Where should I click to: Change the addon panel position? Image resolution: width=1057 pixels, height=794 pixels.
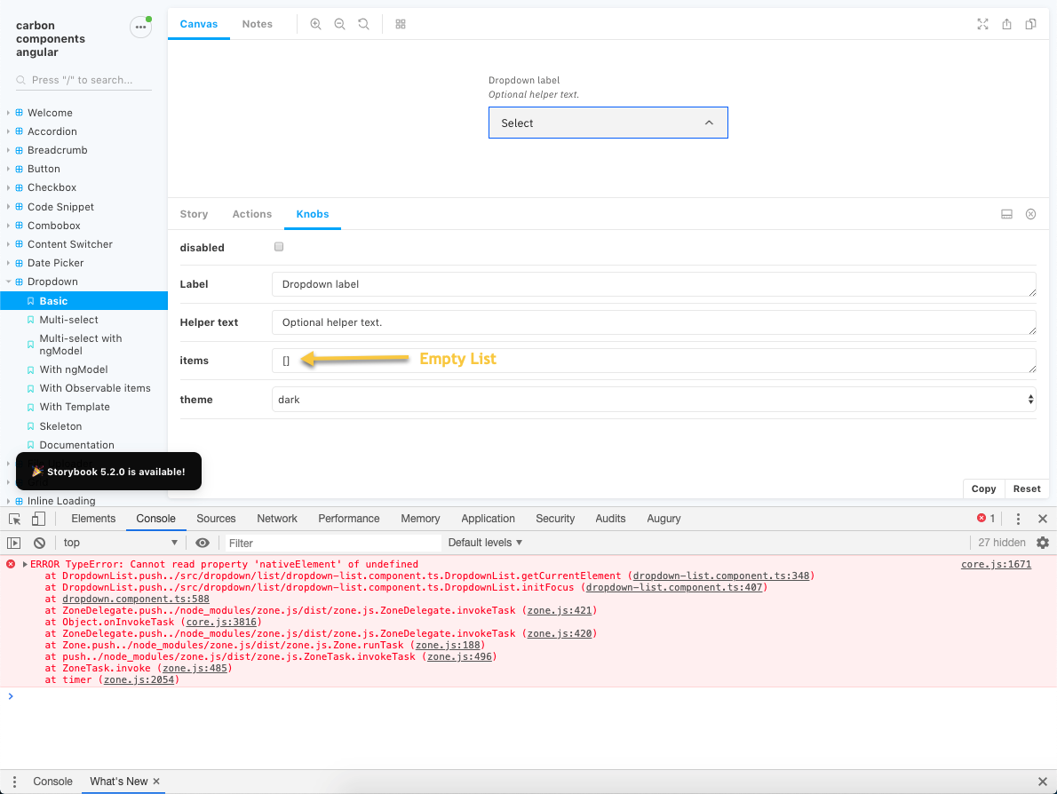pyautogui.click(x=1006, y=213)
